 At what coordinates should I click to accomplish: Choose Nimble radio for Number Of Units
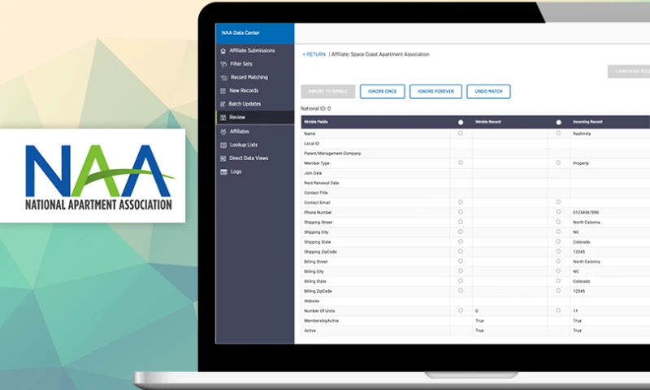[461, 310]
